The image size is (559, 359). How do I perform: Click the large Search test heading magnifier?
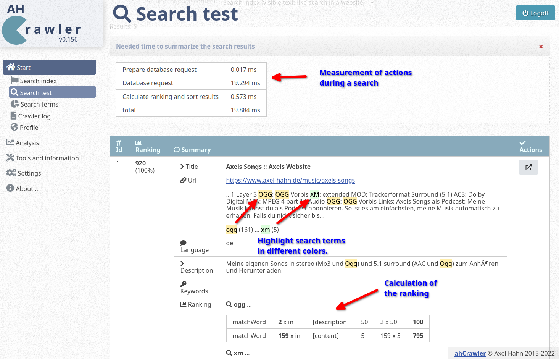tap(122, 14)
